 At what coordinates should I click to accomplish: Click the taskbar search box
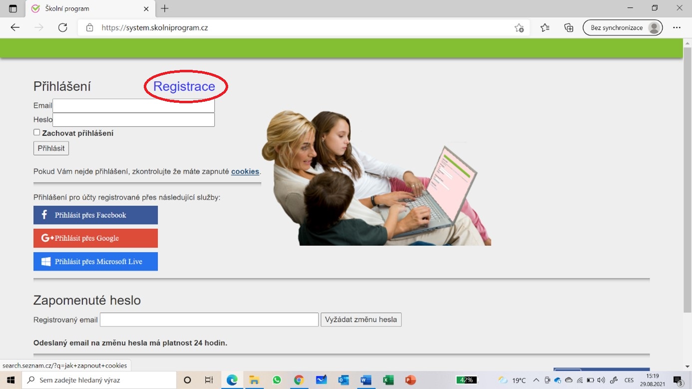[99, 380]
